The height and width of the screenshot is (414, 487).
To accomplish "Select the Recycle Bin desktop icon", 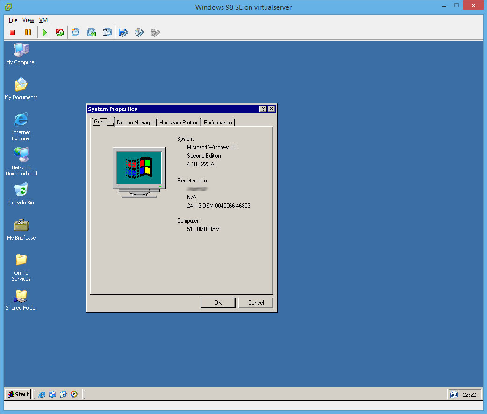I will [21, 194].
